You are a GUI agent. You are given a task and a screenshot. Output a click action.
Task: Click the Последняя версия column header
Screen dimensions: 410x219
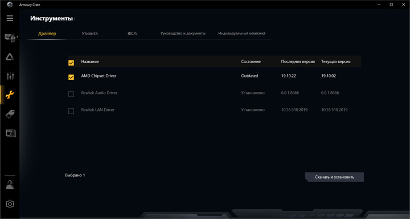298,62
